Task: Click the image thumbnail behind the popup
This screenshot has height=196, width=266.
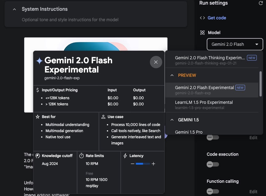Action: (96, 44)
